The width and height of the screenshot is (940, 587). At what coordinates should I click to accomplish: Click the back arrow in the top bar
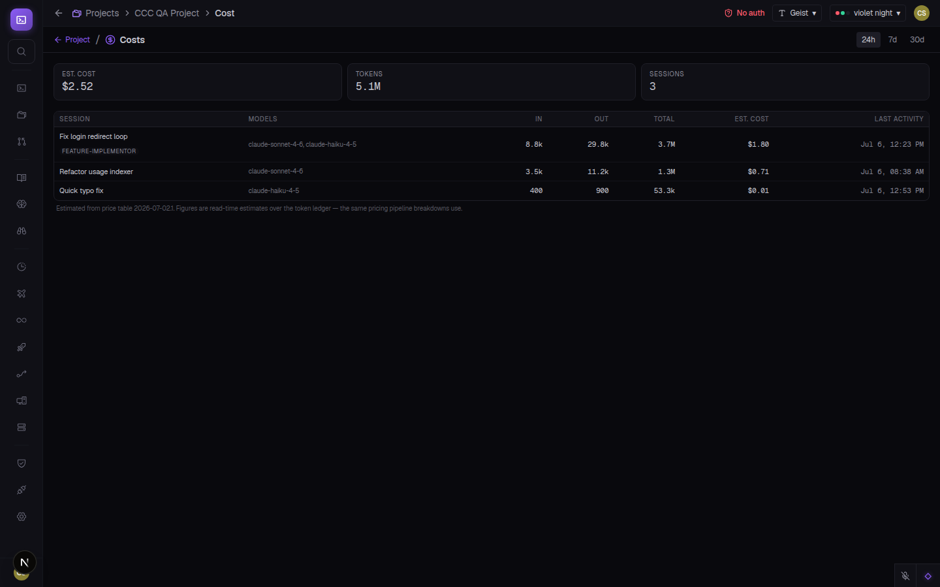59,13
